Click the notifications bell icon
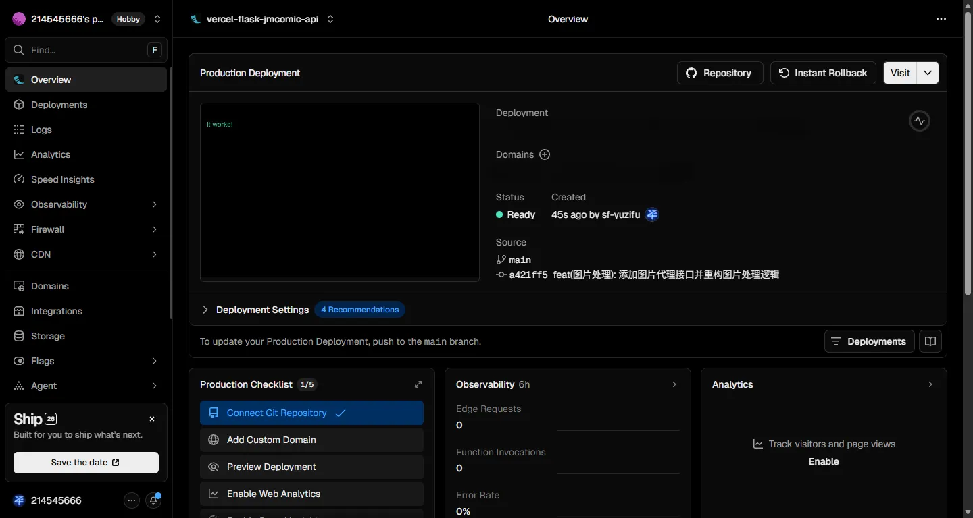The width and height of the screenshot is (973, 518). click(154, 500)
